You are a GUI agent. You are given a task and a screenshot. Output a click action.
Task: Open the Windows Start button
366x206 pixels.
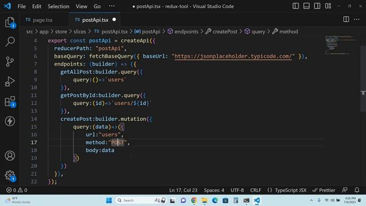click(109, 200)
